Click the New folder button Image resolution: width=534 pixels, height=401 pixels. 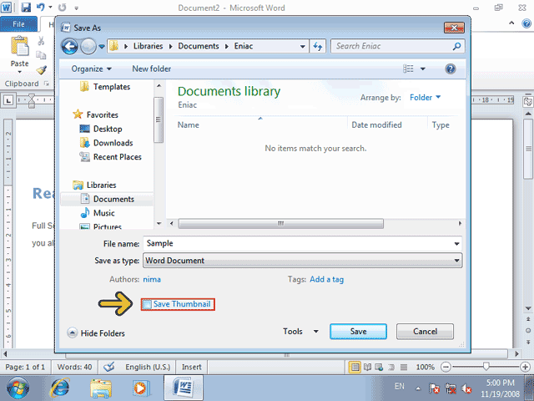[x=152, y=69]
